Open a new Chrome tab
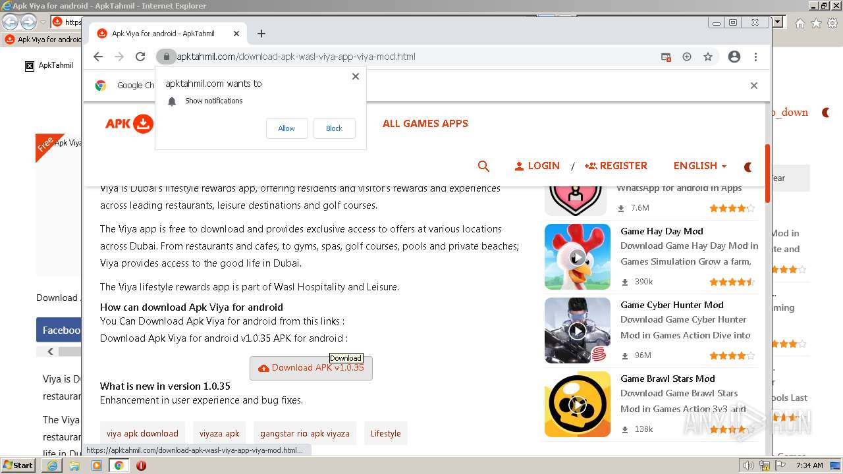 pos(261,34)
